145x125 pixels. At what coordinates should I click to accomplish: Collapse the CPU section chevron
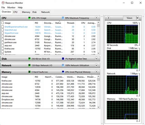(96, 18)
